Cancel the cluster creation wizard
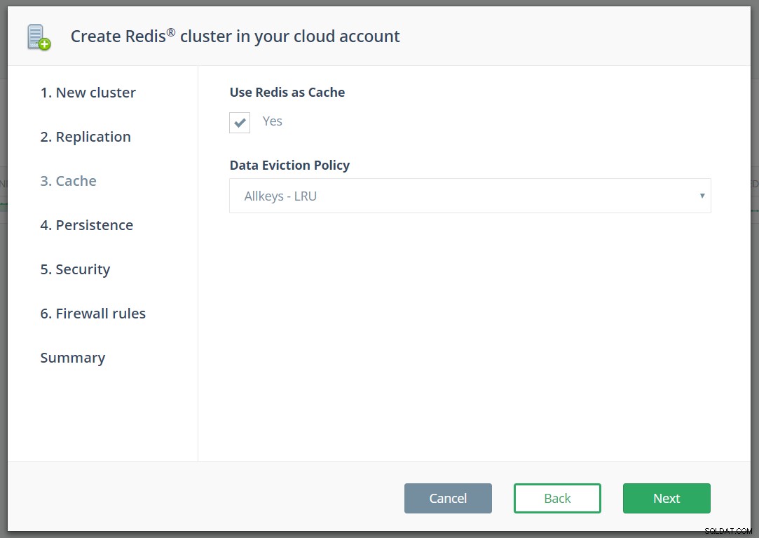 click(x=448, y=498)
